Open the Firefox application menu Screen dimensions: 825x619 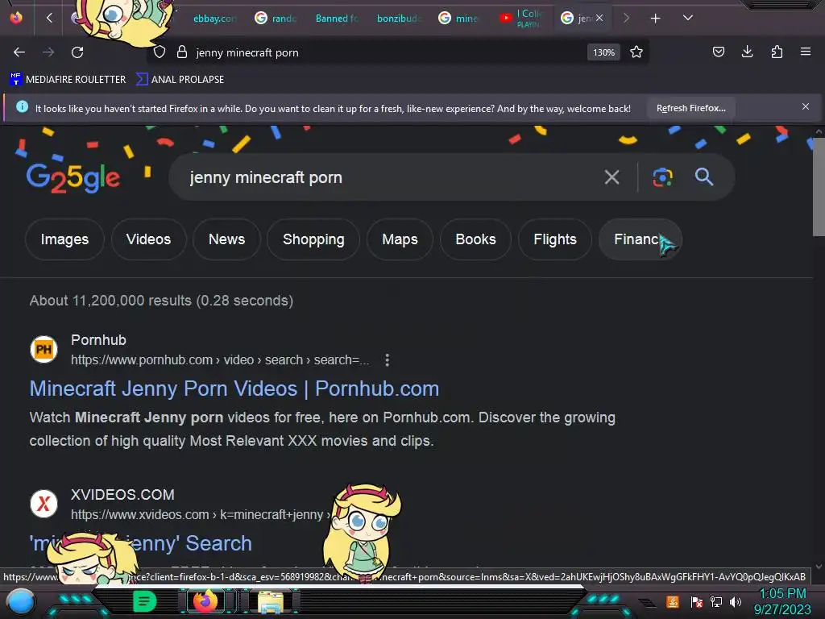click(806, 52)
